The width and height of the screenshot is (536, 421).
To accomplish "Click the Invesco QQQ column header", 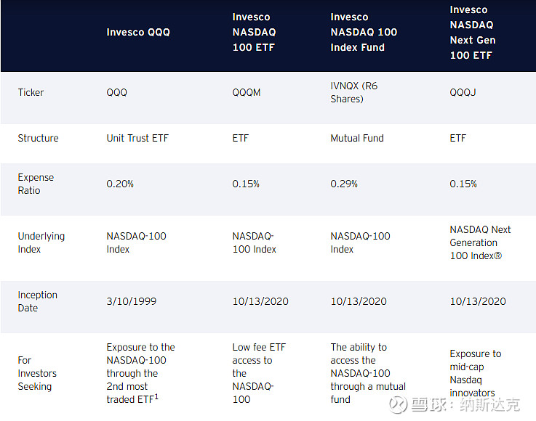I will [138, 33].
